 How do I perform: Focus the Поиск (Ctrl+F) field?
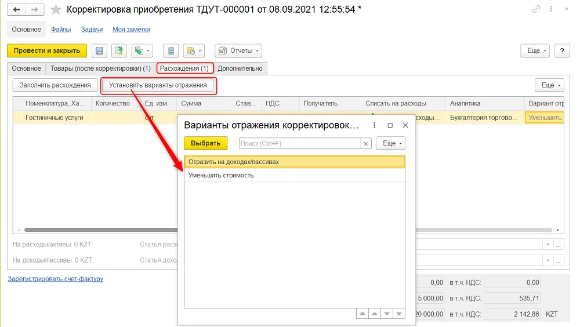coord(300,144)
